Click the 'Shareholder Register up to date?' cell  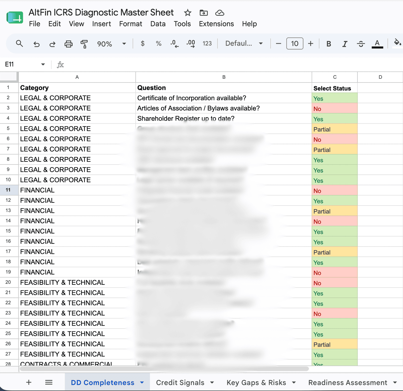224,119
